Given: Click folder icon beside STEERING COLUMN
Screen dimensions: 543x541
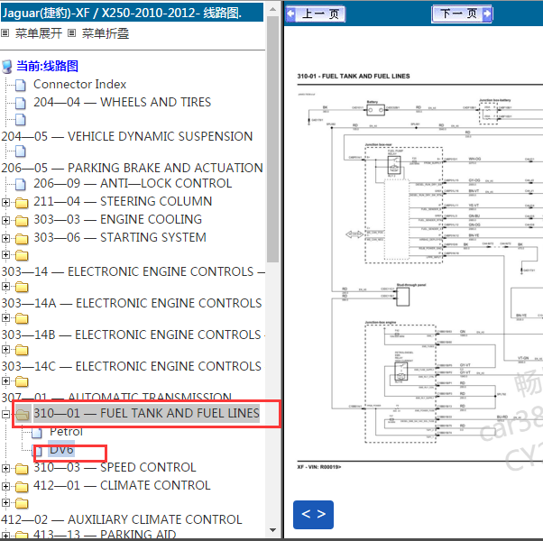Looking at the screenshot, I should tap(22, 203).
